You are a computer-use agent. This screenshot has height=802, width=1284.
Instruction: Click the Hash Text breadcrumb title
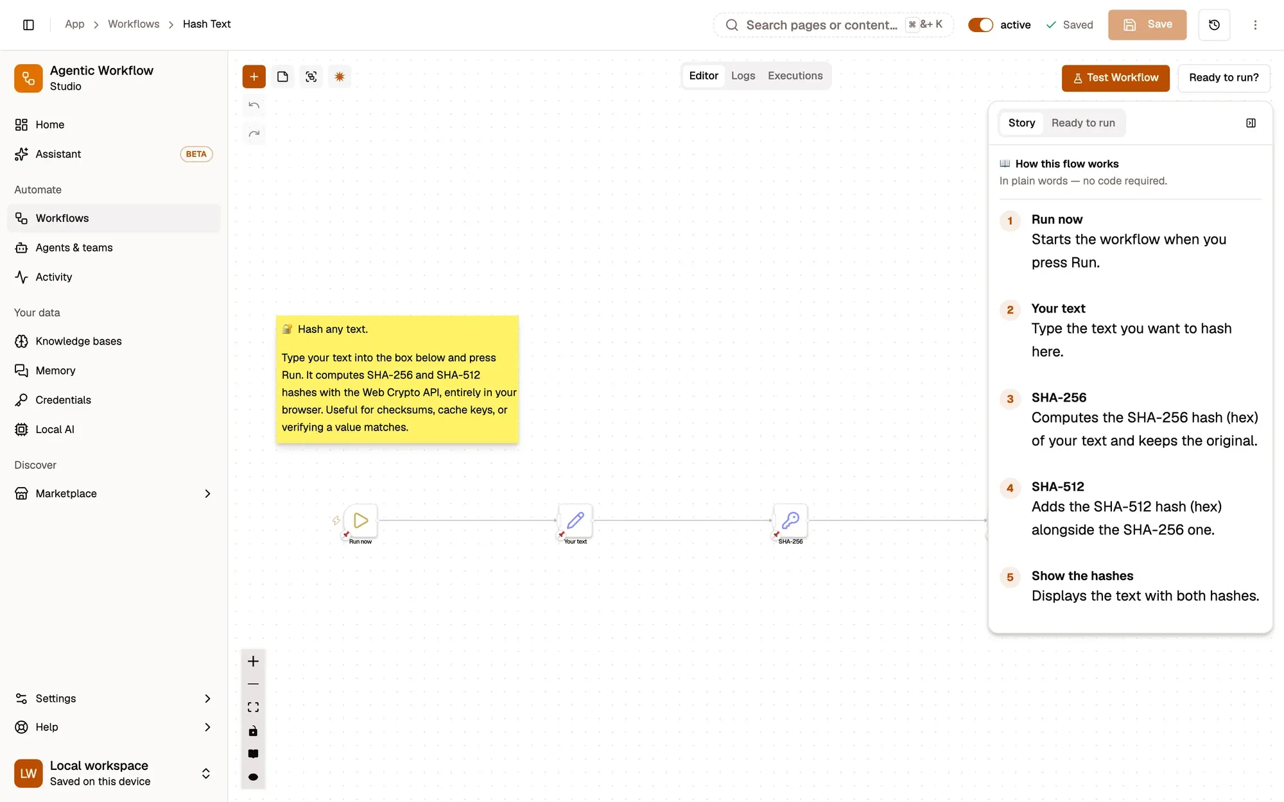(x=207, y=24)
